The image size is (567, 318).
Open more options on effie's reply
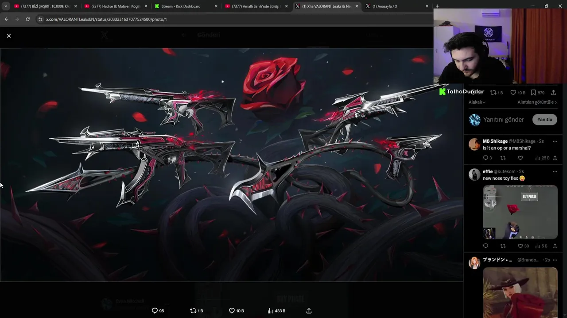pyautogui.click(x=555, y=171)
